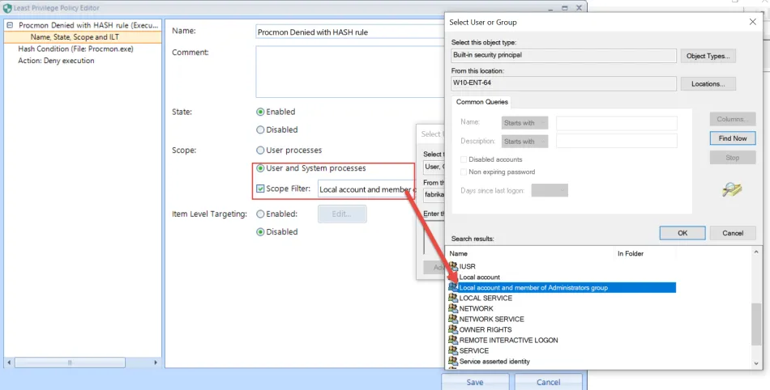770x390 pixels.
Task: Click the REMOTE INTERACTIVE LOGON icon
Action: coord(453,340)
